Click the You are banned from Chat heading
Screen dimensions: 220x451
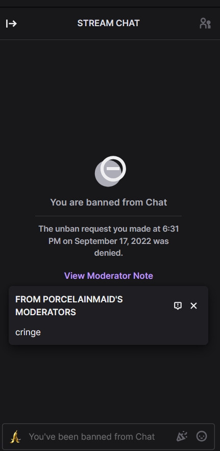click(x=109, y=202)
